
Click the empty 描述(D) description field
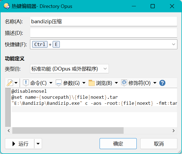point(104,33)
